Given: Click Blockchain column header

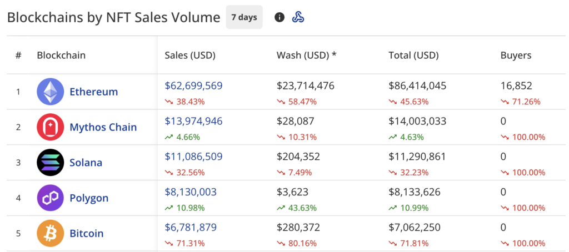Looking at the screenshot, I should tap(61, 56).
